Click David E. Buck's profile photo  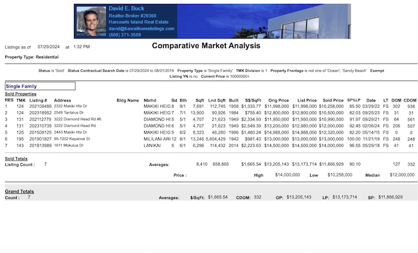91,21
